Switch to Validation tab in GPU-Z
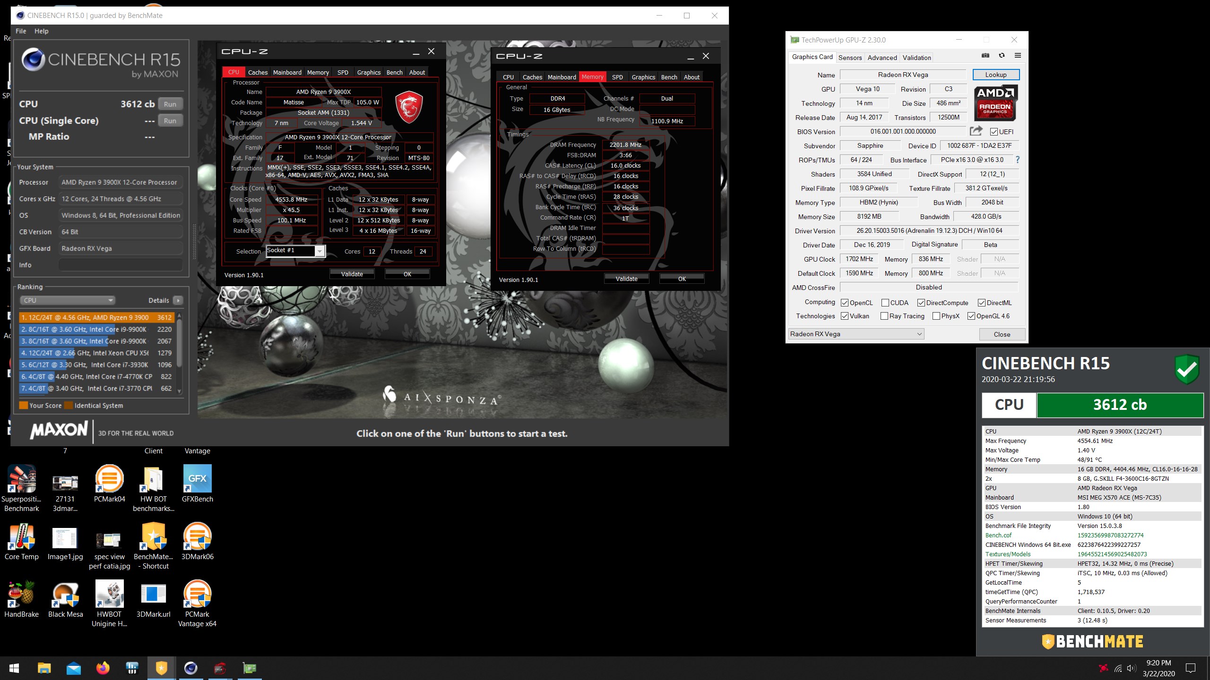Viewport: 1210px width, 680px height. click(916, 58)
